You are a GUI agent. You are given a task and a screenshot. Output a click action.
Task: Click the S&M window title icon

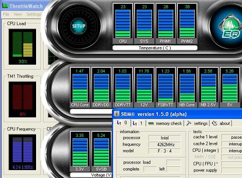tap(117, 114)
